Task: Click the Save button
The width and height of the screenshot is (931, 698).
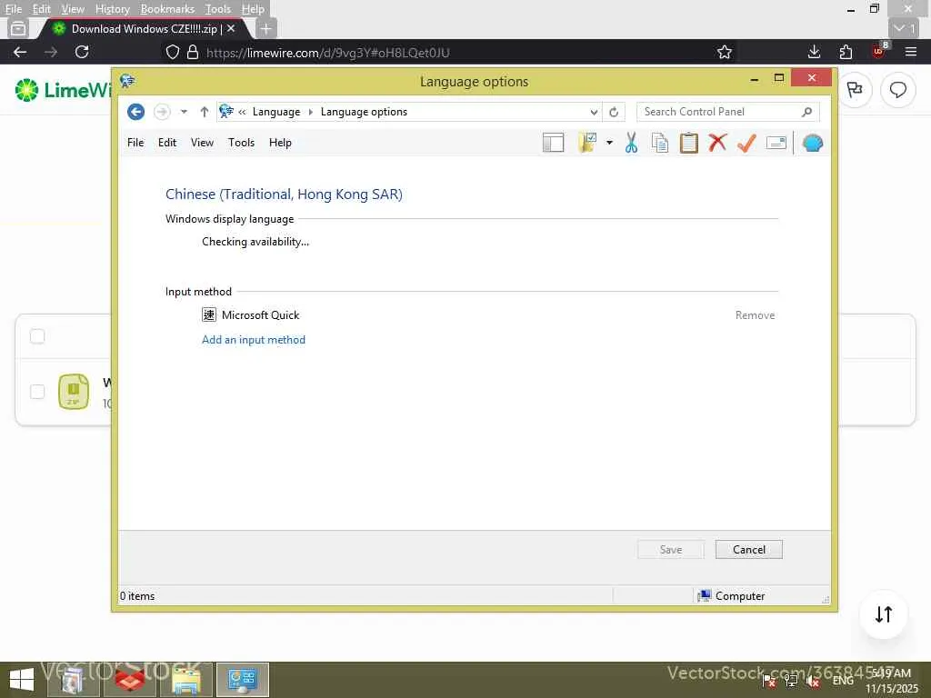Action: [671, 550]
